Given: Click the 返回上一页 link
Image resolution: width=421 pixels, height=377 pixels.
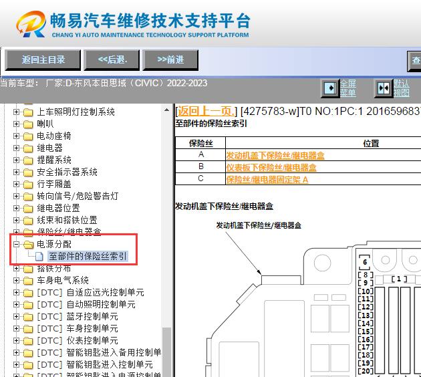Looking at the screenshot, I should pos(206,111).
